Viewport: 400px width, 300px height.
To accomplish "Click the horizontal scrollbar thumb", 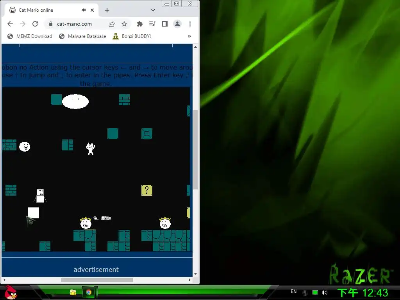I will point(97,280).
